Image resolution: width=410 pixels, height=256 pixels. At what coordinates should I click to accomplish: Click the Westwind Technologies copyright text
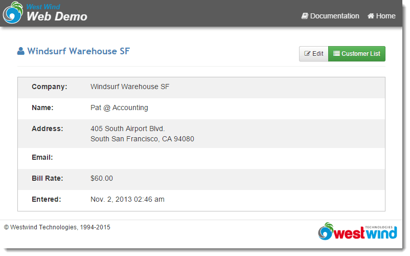coord(57,227)
